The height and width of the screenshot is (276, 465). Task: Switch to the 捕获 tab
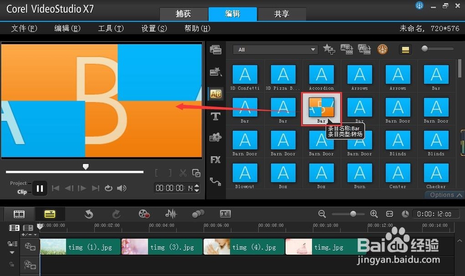click(184, 14)
